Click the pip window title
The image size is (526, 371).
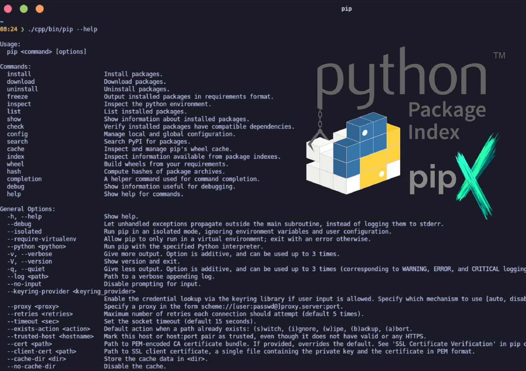(x=346, y=9)
